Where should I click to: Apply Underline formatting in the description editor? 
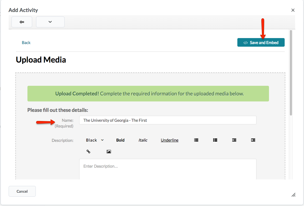[x=169, y=140]
